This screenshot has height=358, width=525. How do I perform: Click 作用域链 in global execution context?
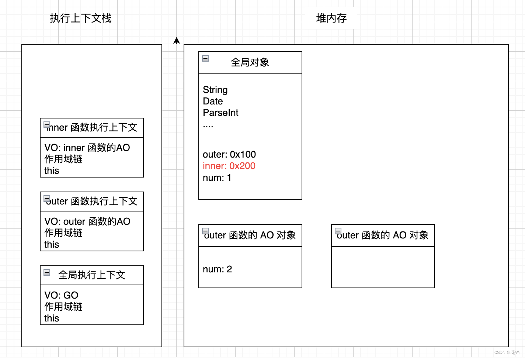63,307
